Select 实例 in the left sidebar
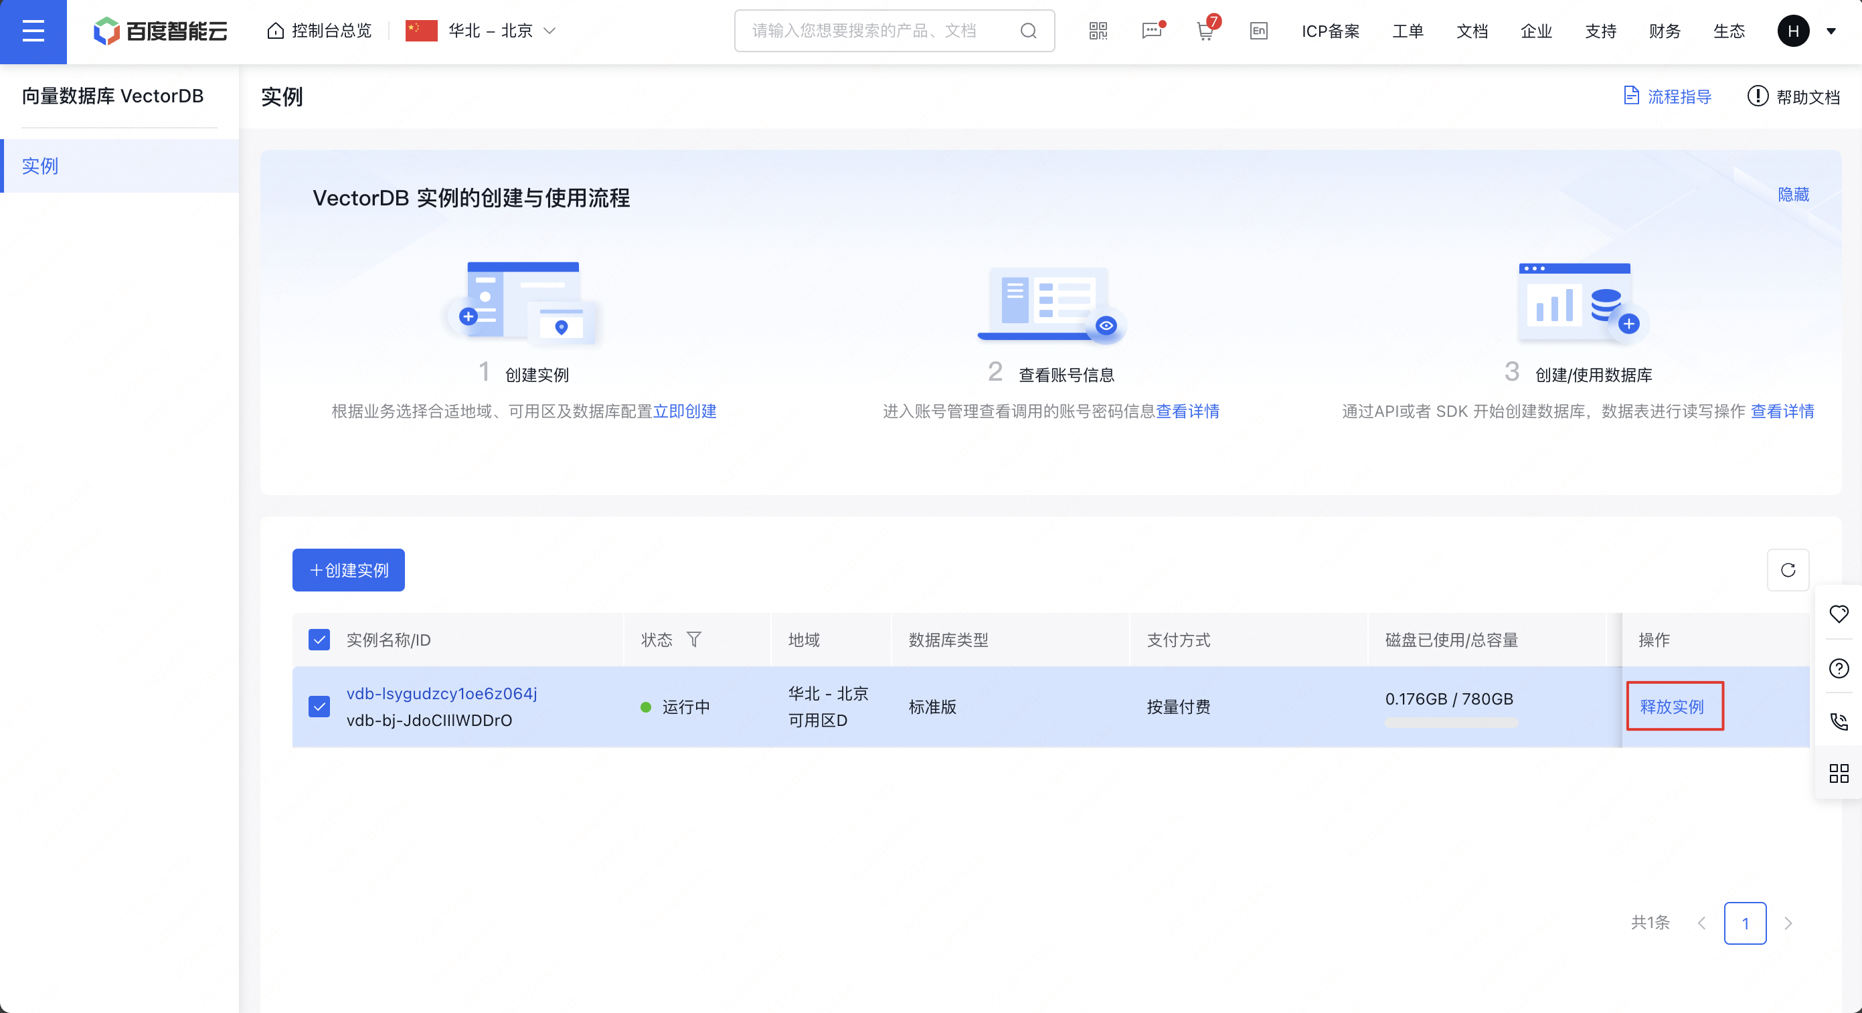The width and height of the screenshot is (1862, 1013). (x=119, y=165)
